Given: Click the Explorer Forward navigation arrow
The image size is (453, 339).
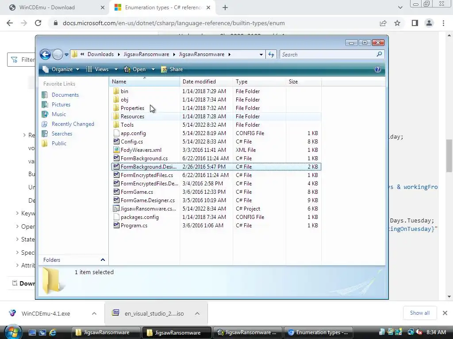Looking at the screenshot, I should click(x=58, y=54).
